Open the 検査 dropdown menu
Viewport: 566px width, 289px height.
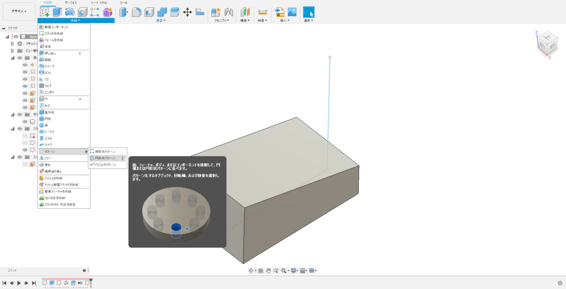(x=263, y=21)
